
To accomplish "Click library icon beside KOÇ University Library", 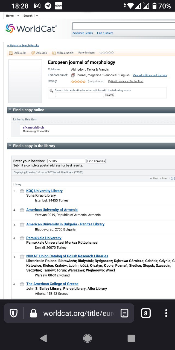I will (x=22, y=191).
